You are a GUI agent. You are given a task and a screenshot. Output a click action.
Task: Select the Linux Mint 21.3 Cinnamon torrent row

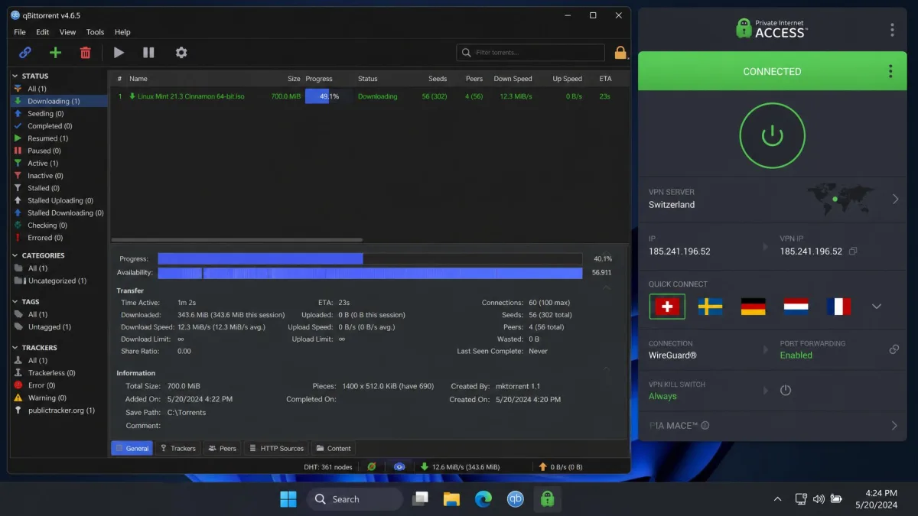coord(369,96)
